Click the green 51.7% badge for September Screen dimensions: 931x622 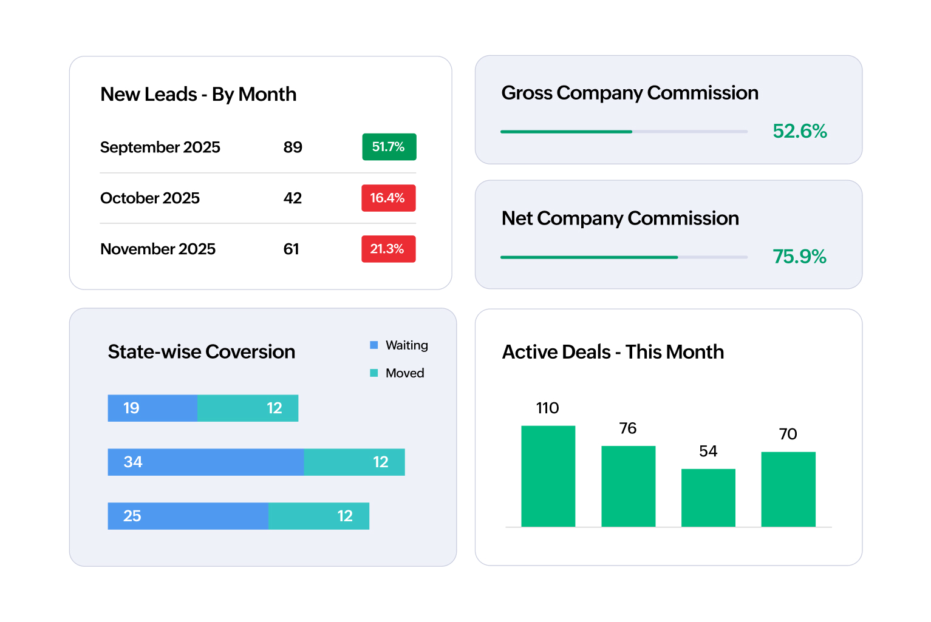coord(389,147)
